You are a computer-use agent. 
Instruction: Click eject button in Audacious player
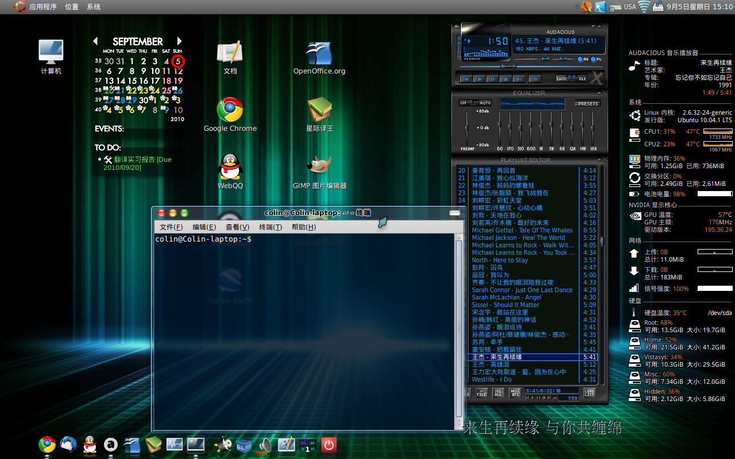pyautogui.click(x=535, y=79)
